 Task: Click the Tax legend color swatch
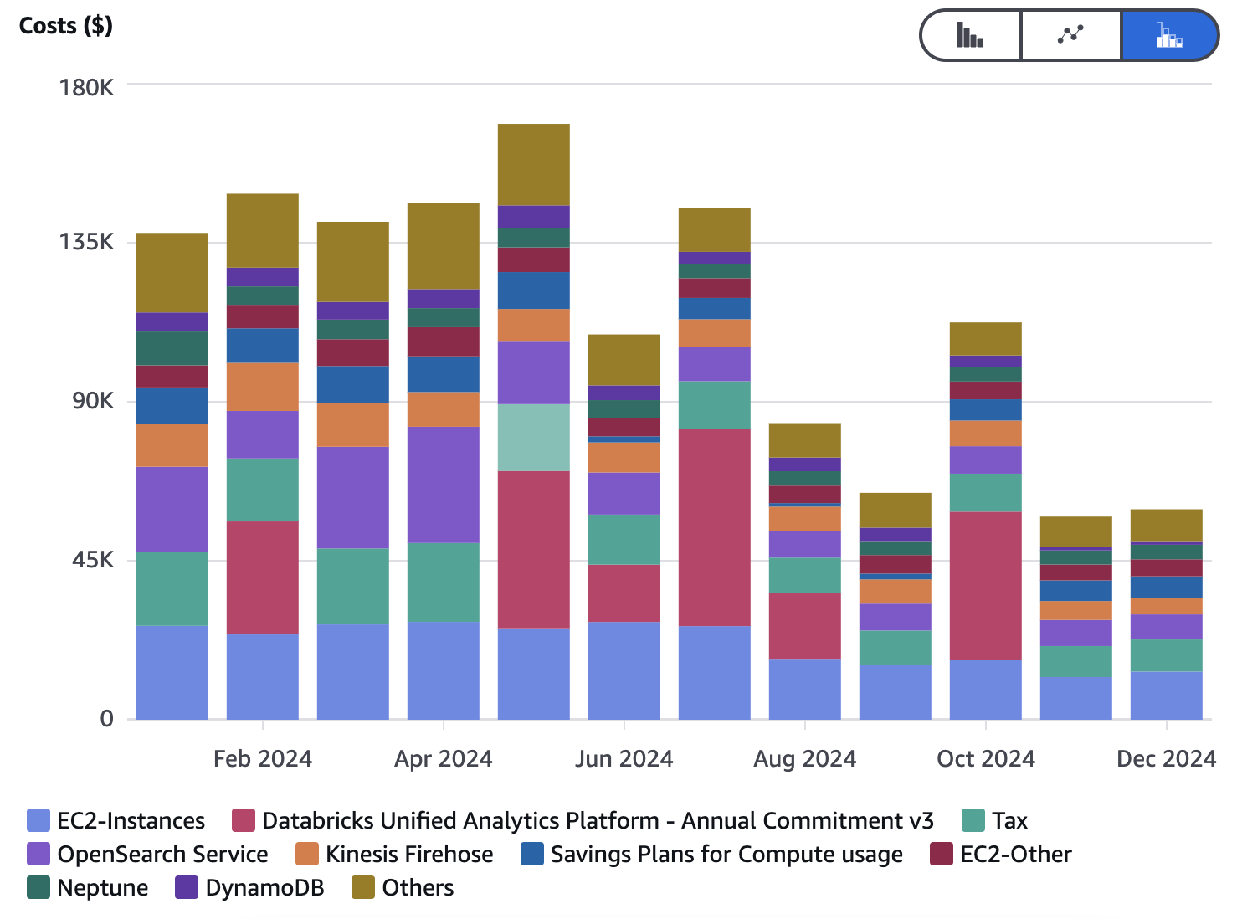pos(973,820)
